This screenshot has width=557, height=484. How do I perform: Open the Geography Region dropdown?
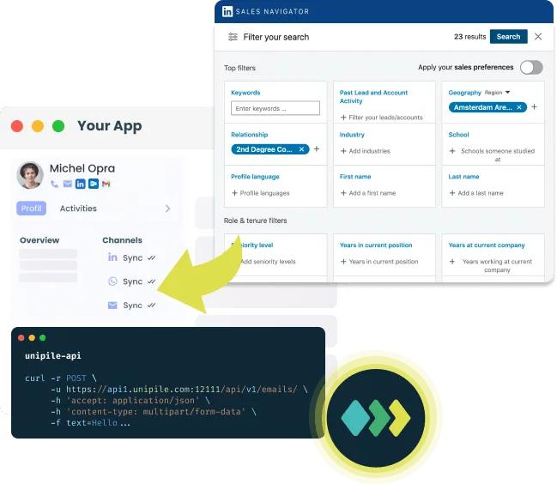click(x=497, y=93)
